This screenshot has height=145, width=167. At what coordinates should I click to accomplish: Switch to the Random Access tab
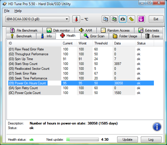point(115,30)
